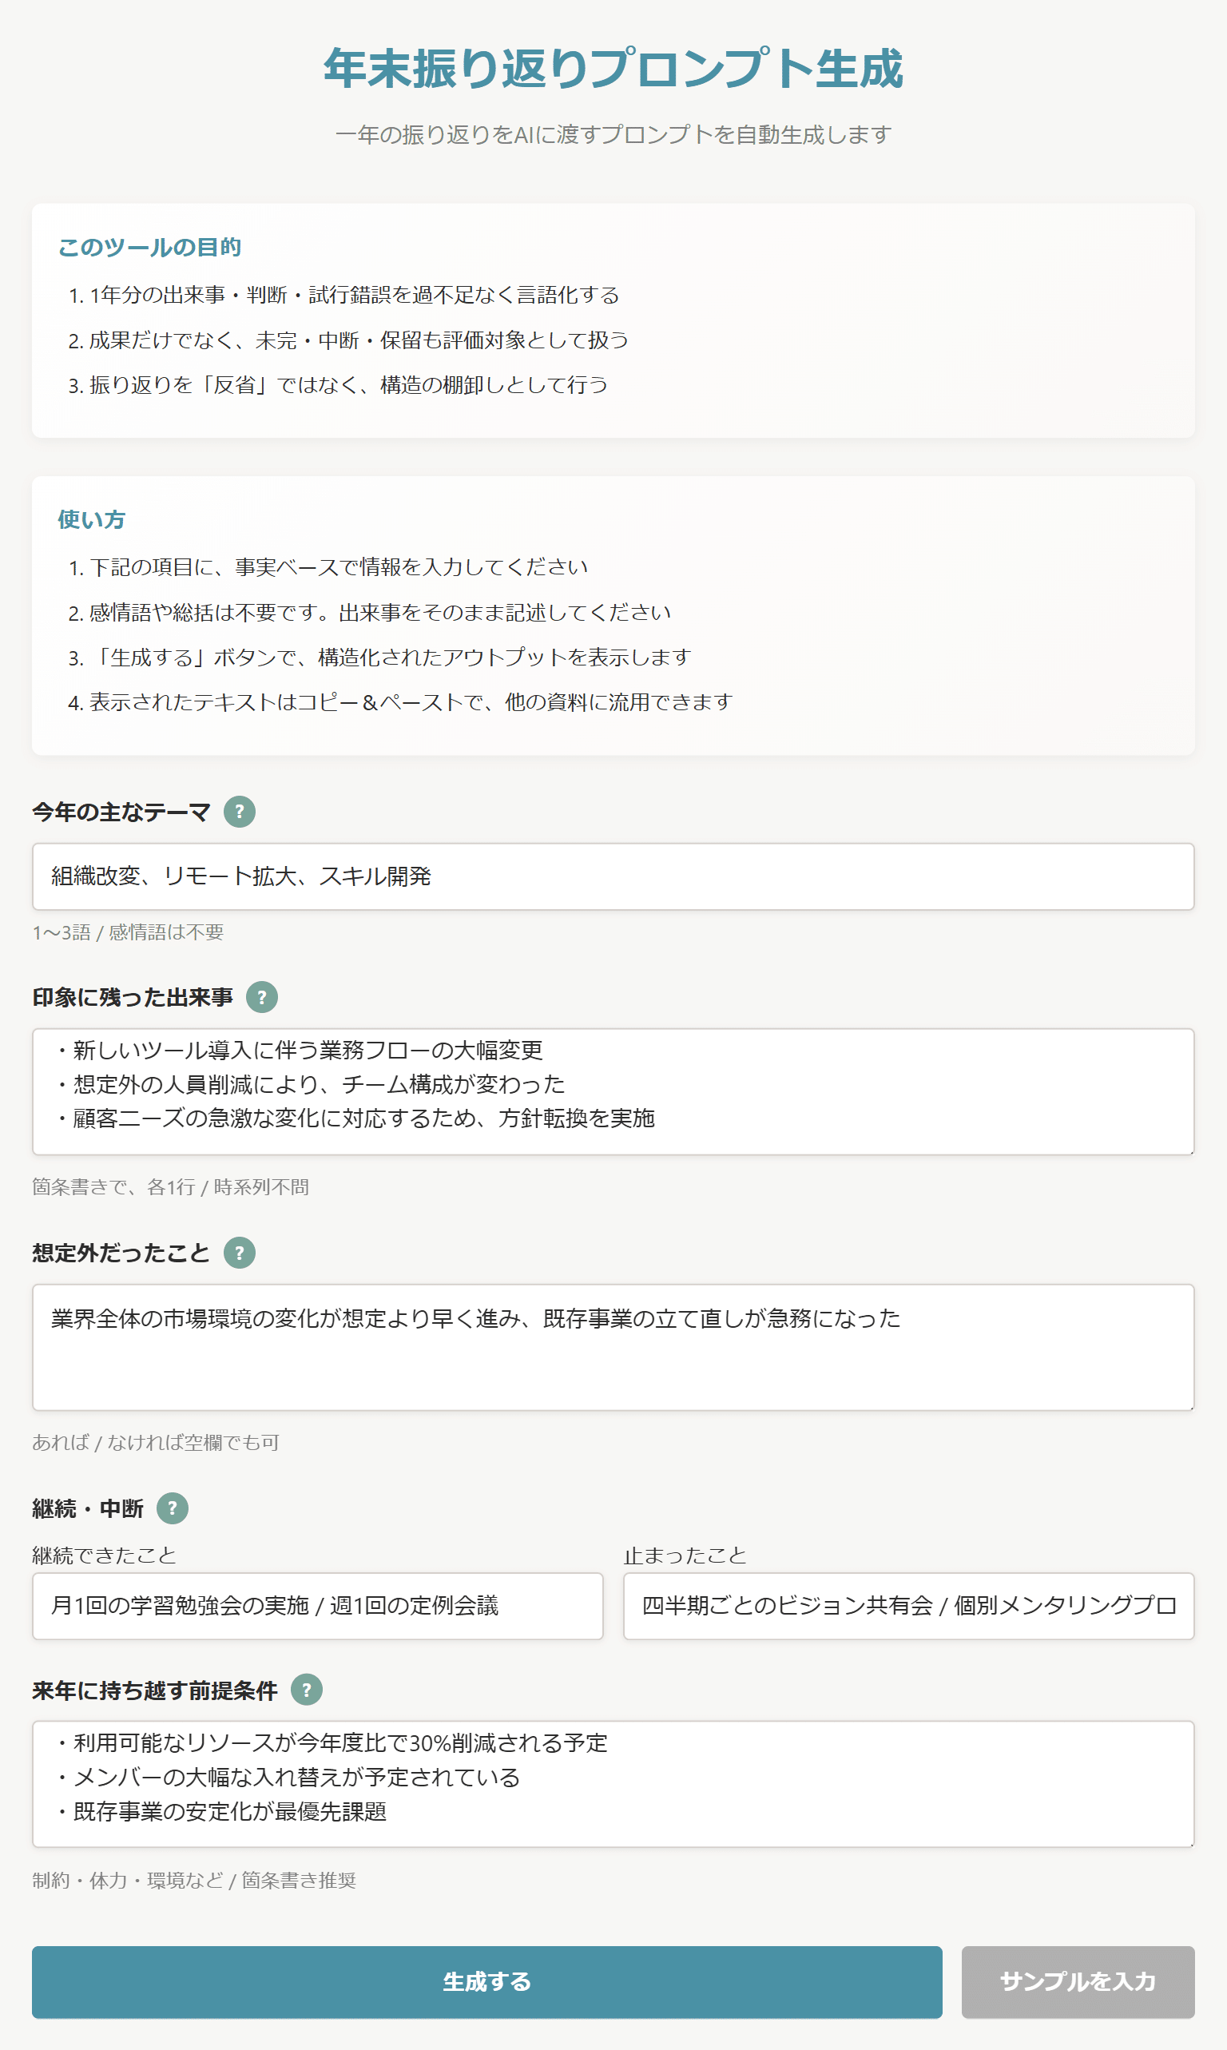The image size is (1227, 2050).
Task: Click the 使い方 section heading
Action: (91, 518)
